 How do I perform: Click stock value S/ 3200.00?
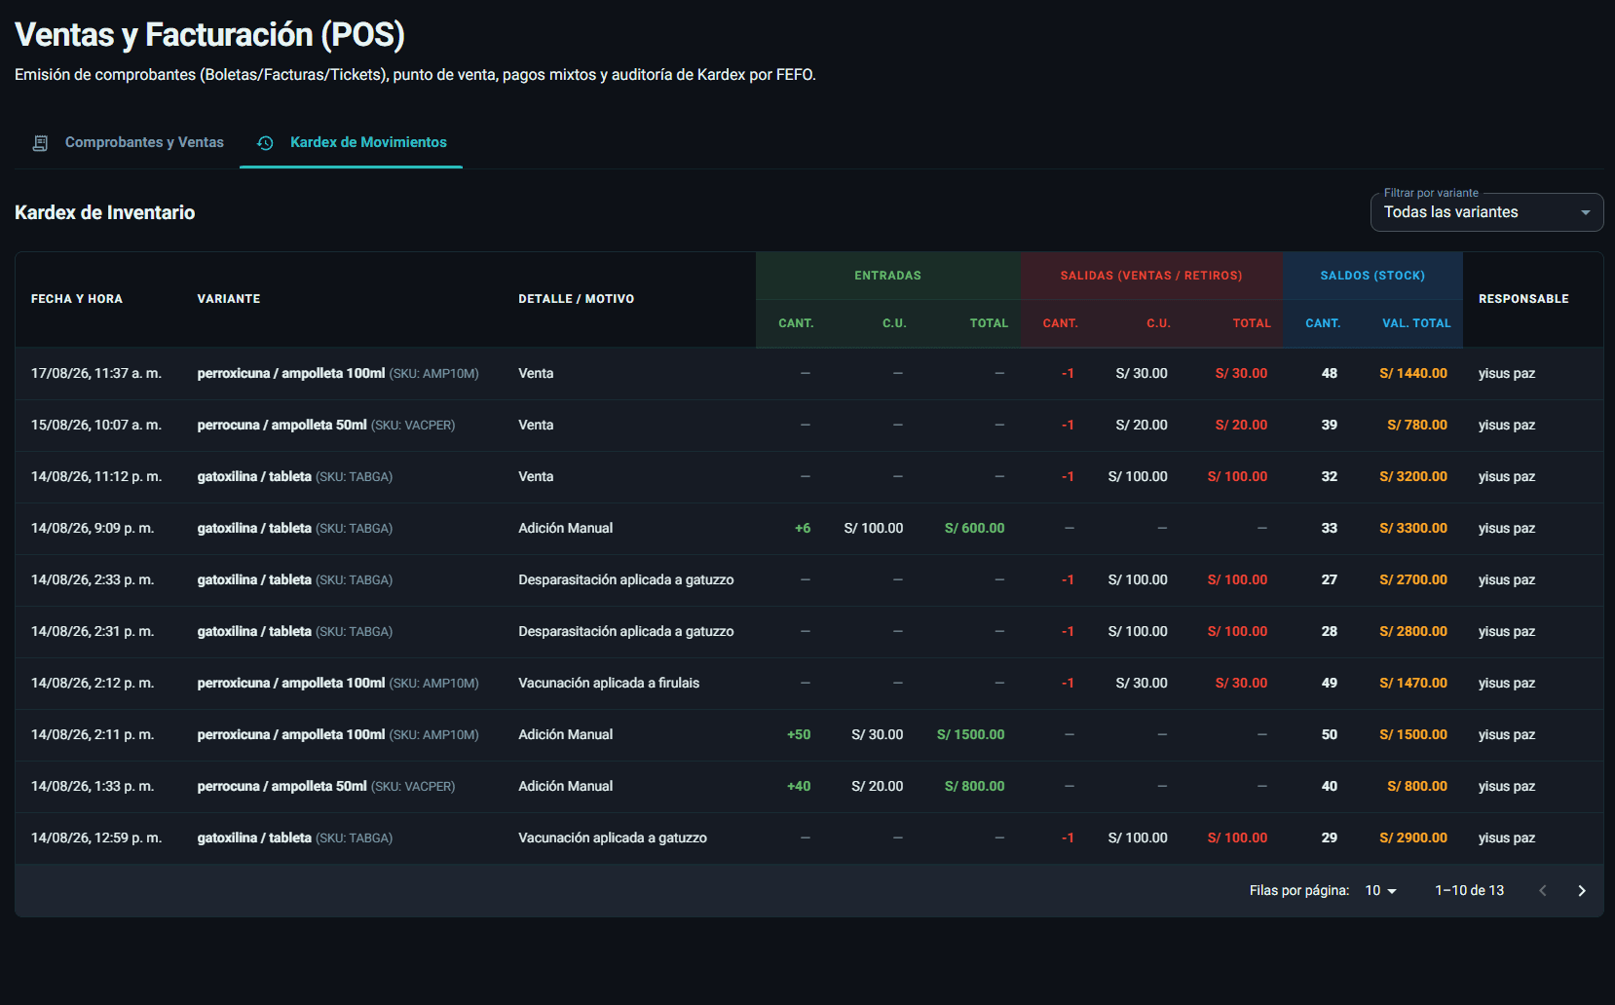(x=1413, y=476)
